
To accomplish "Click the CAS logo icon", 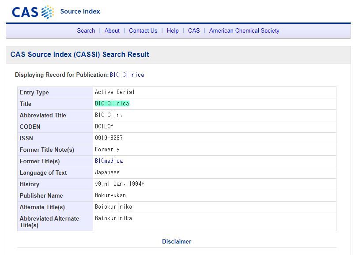I will [x=33, y=12].
